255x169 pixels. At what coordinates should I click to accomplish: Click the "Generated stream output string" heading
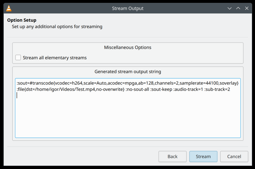tap(128, 71)
